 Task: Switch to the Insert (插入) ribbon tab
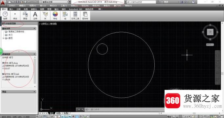pos(11,9)
